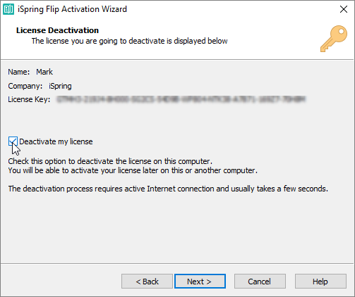Click the 'Name:' field label
This screenshot has height=297, width=355.
point(19,72)
